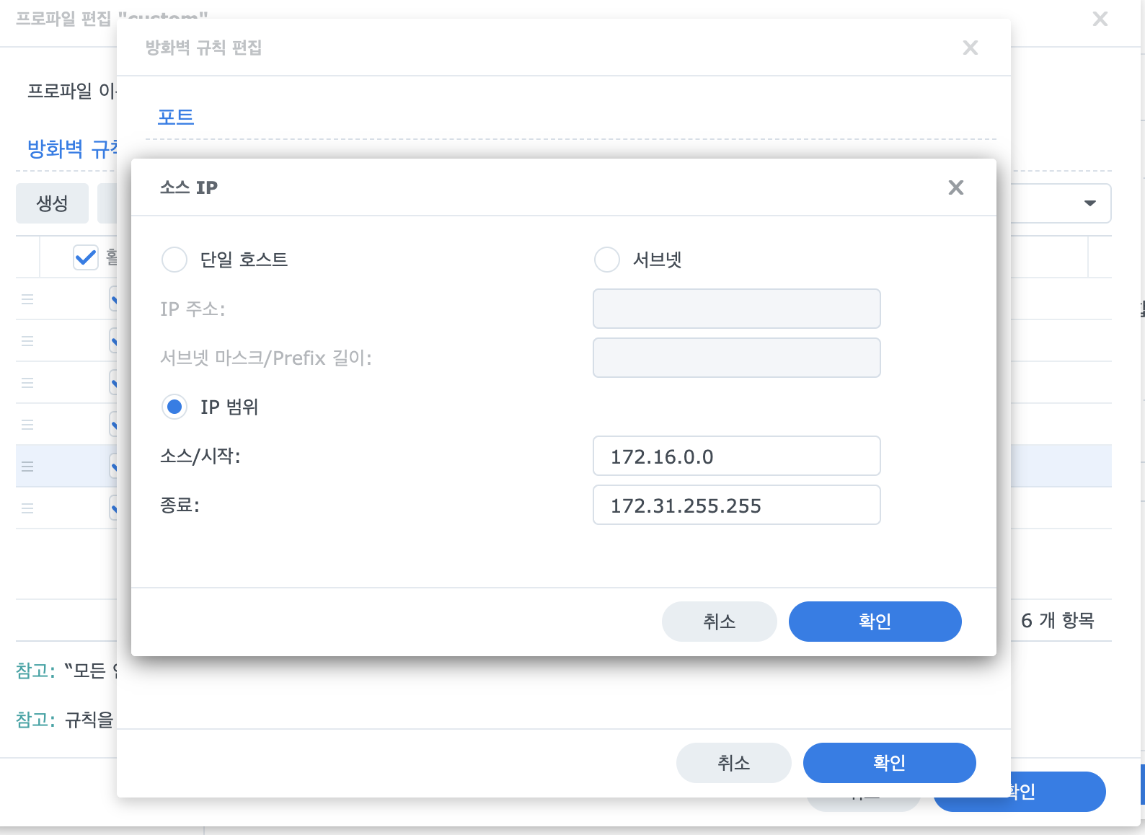Viewport: 1145px width, 835px height.
Task: Click drag handle of last rule row
Action: click(x=27, y=508)
